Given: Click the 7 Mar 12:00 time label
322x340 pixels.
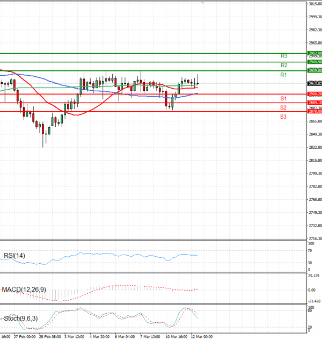Looking at the screenshot, I should [150, 337].
